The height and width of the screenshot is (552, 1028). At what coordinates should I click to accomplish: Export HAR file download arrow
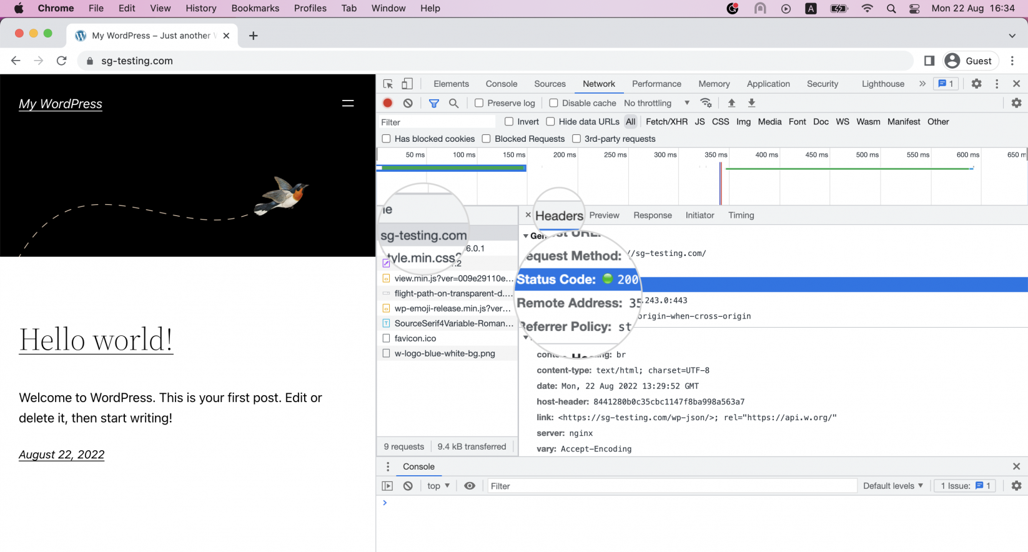click(x=752, y=103)
